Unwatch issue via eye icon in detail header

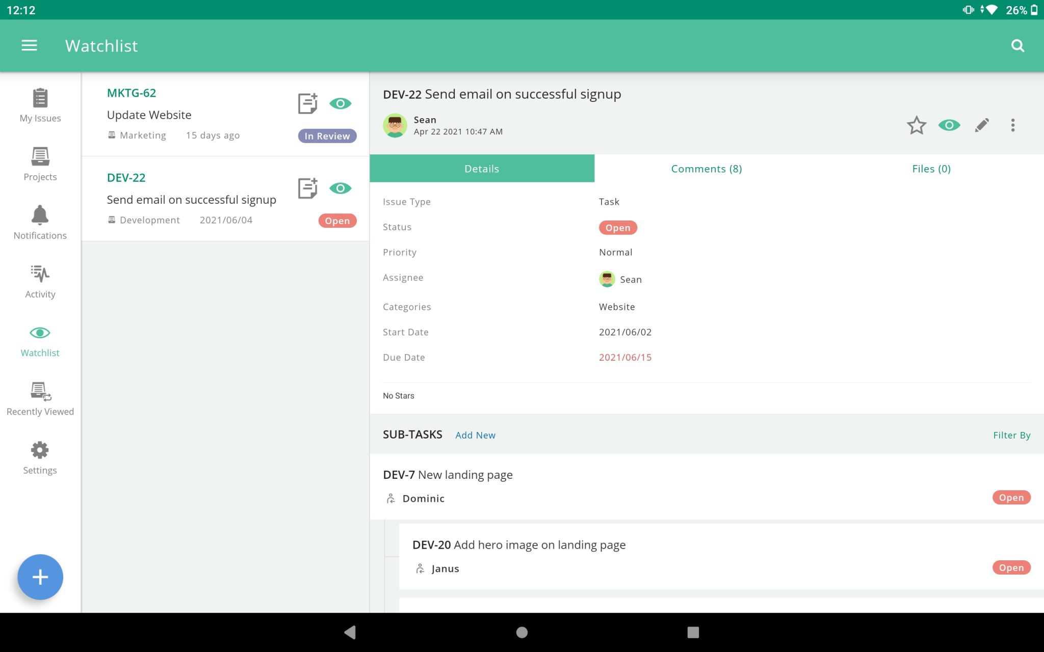949,125
